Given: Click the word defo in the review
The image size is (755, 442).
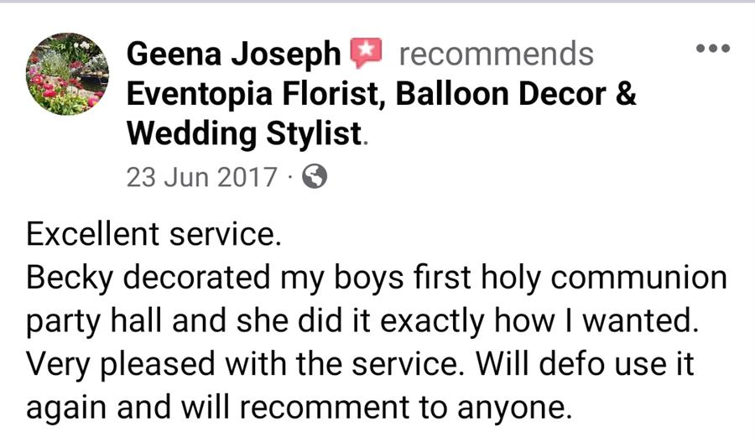Looking at the screenshot, I should [x=571, y=364].
